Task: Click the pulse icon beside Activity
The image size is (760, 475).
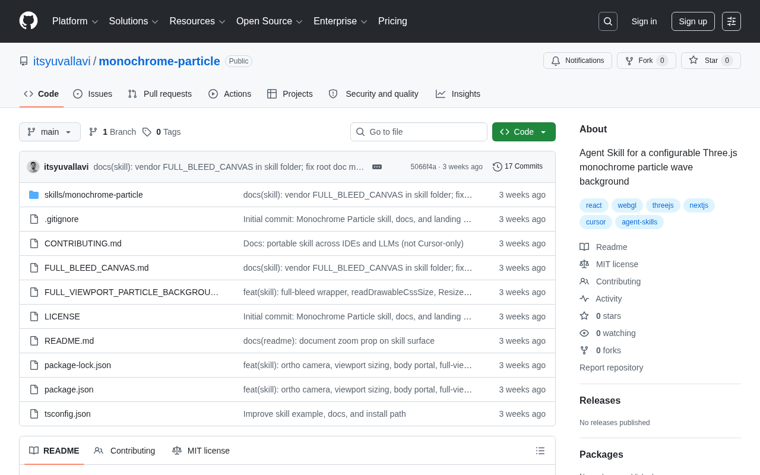Action: (x=584, y=299)
